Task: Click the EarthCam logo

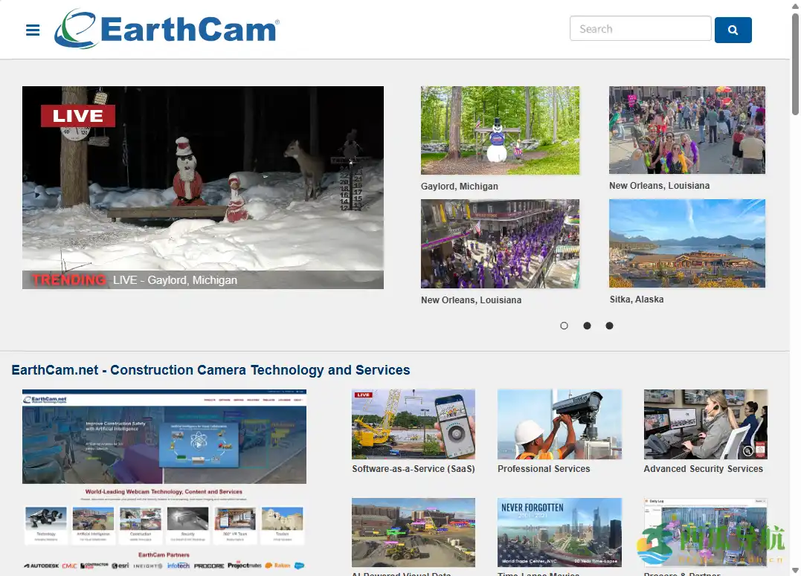Action: click(165, 29)
